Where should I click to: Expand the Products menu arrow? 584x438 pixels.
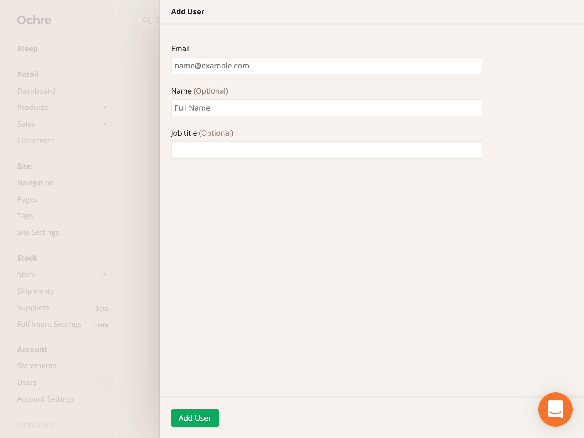105,108
